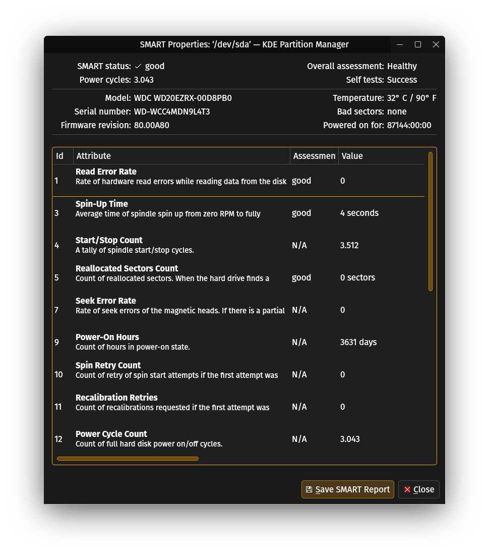Click the '4 seconds' value cell
The image size is (489, 556).
tap(359, 213)
